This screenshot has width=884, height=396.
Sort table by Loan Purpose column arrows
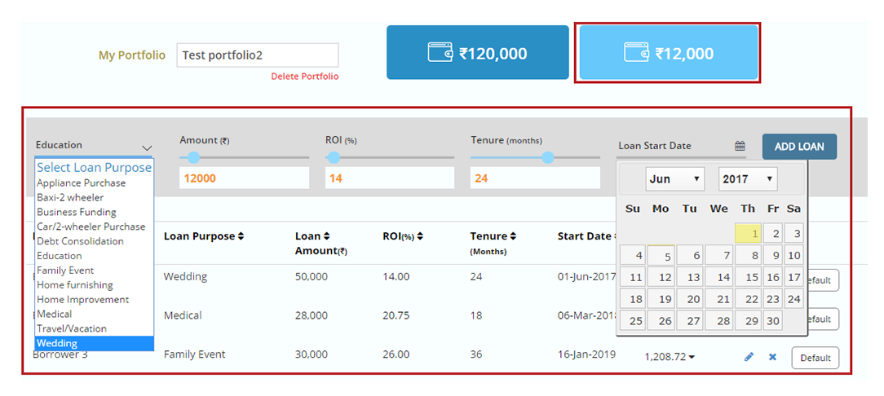point(241,236)
